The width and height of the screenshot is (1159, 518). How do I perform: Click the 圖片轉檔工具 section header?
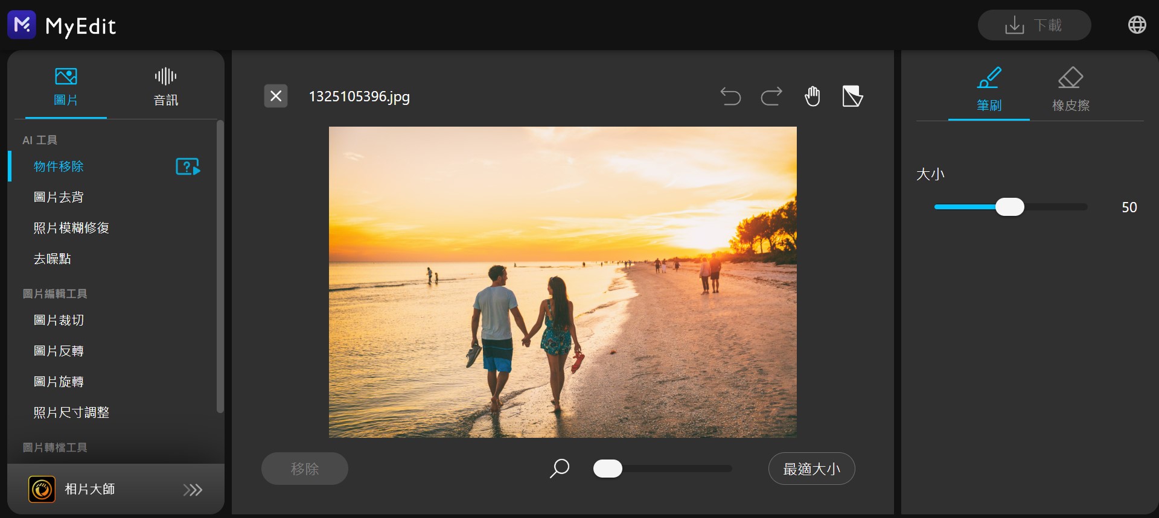tap(55, 447)
